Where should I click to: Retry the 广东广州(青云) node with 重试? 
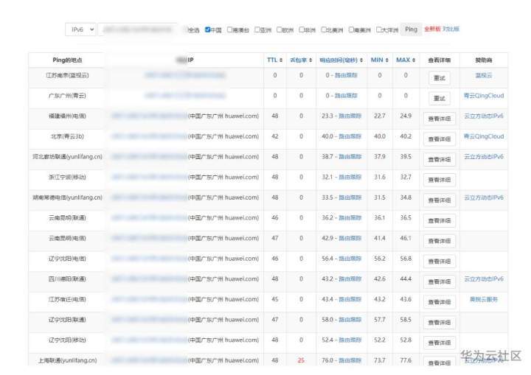click(440, 99)
